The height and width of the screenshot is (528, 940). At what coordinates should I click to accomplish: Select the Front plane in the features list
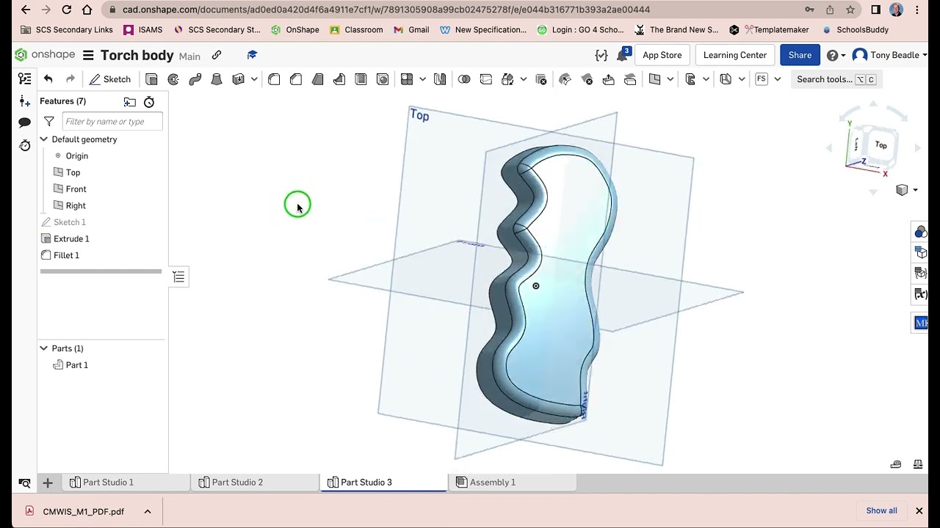(76, 189)
